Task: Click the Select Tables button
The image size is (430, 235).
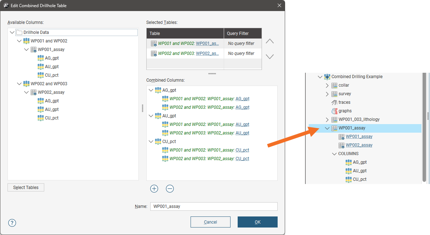Action: pyautogui.click(x=26, y=187)
